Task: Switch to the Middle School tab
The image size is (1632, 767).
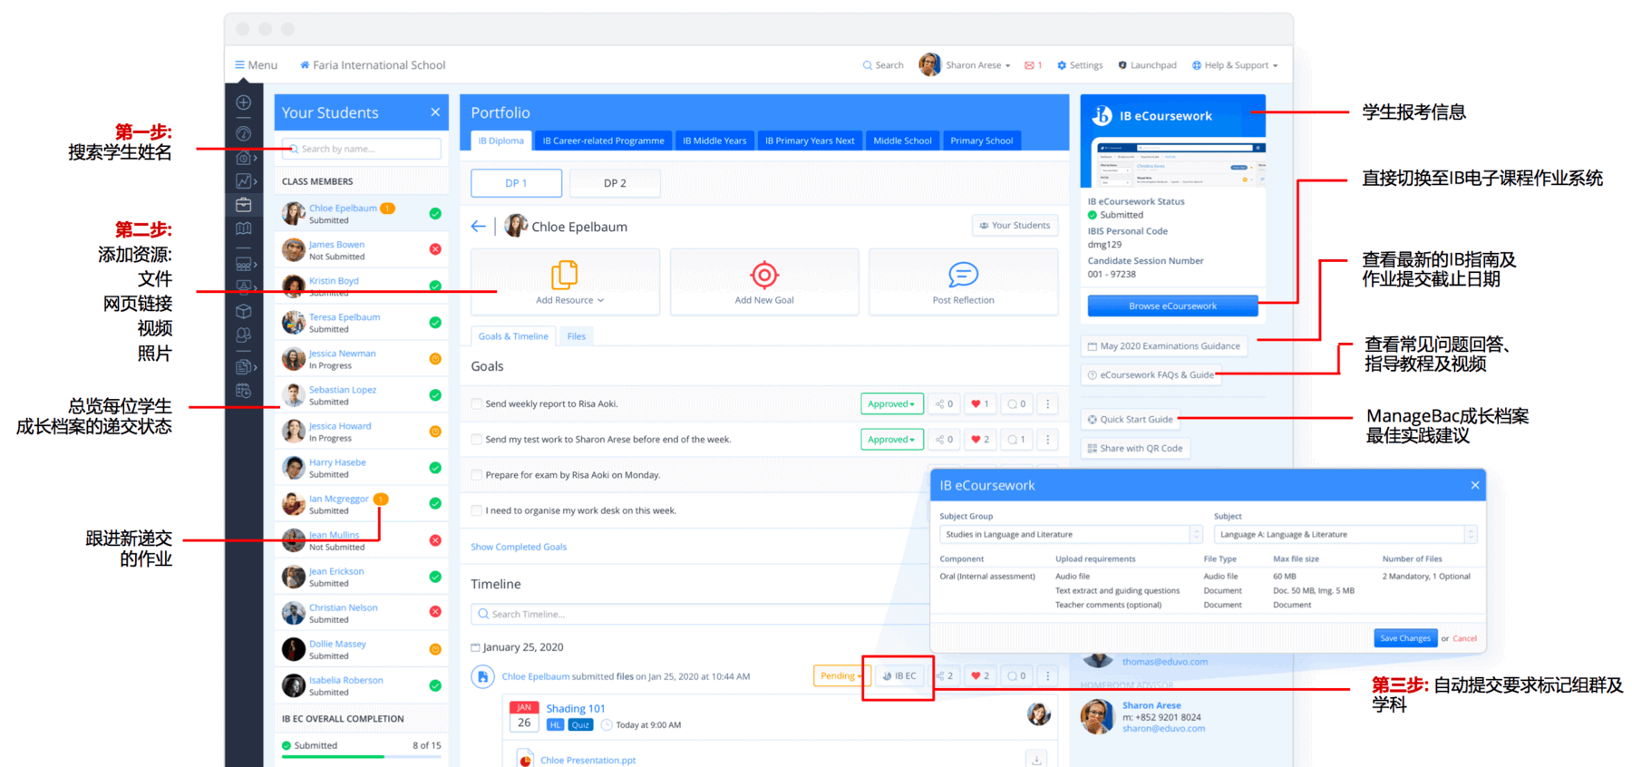Action: click(902, 141)
